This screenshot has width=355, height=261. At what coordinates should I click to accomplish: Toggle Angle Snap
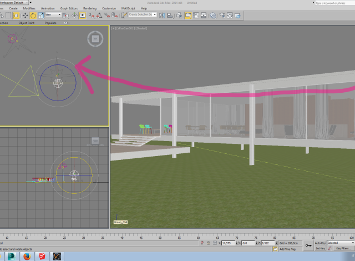tap(99, 16)
